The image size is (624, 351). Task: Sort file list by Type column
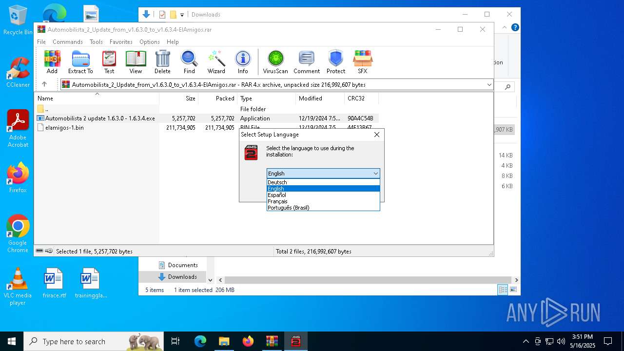coord(266,98)
